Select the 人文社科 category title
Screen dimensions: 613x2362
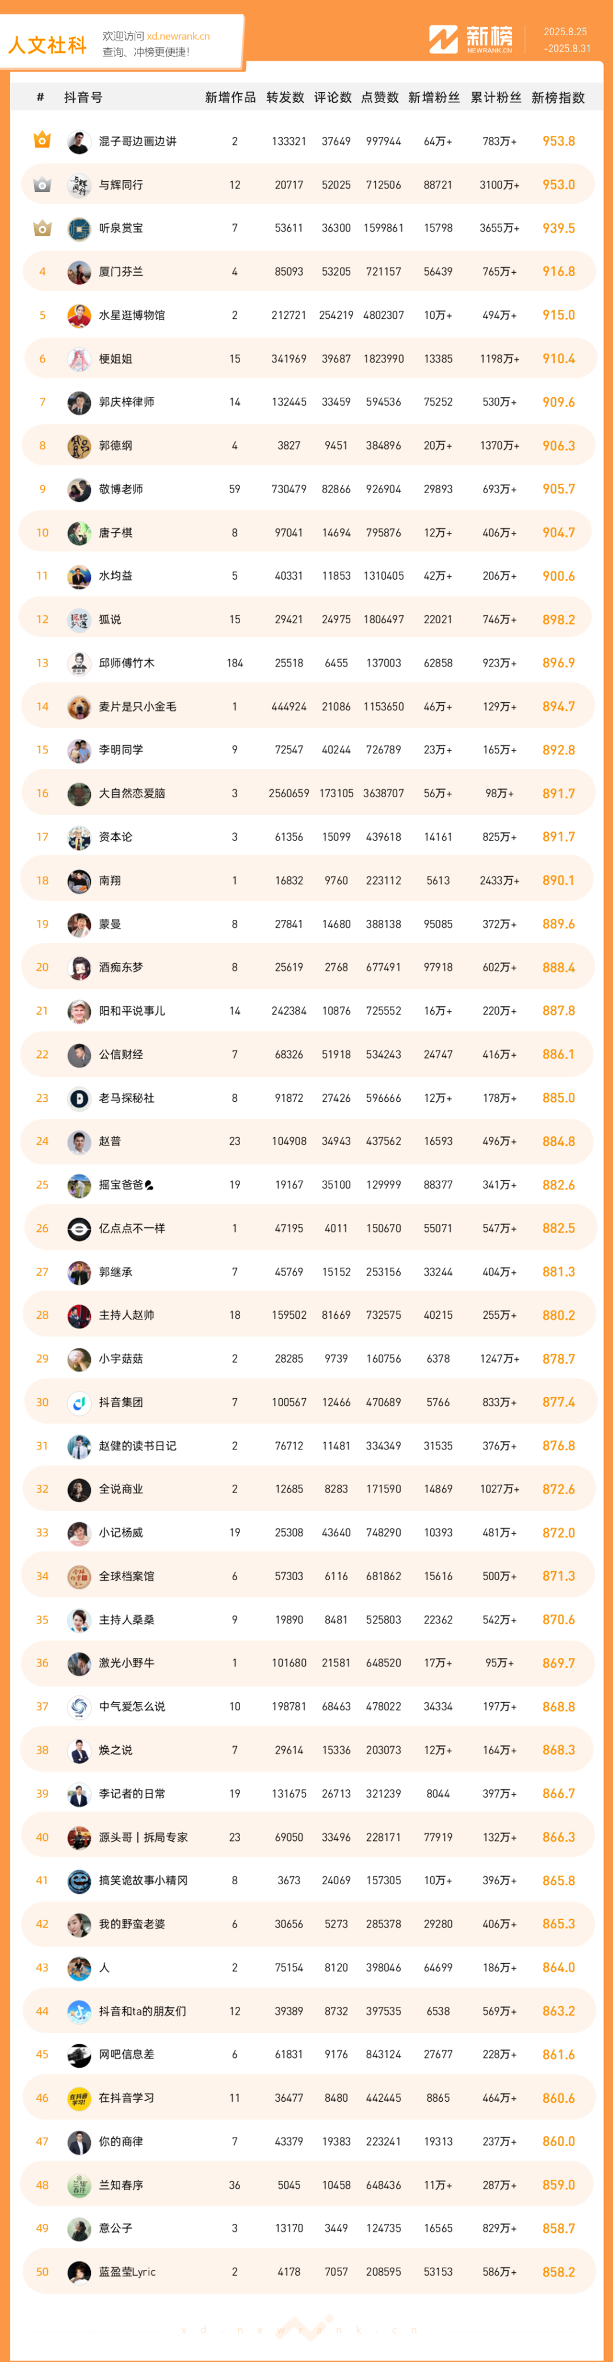48,45
